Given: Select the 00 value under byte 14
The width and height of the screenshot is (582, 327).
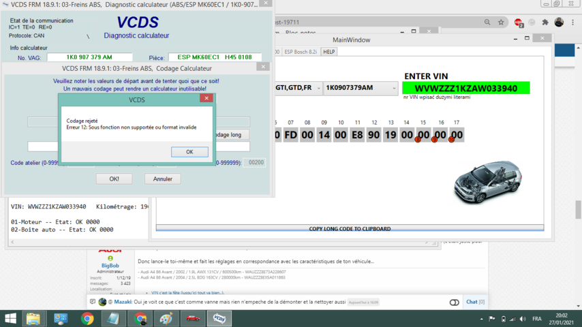Looking at the screenshot, I should [407, 135].
